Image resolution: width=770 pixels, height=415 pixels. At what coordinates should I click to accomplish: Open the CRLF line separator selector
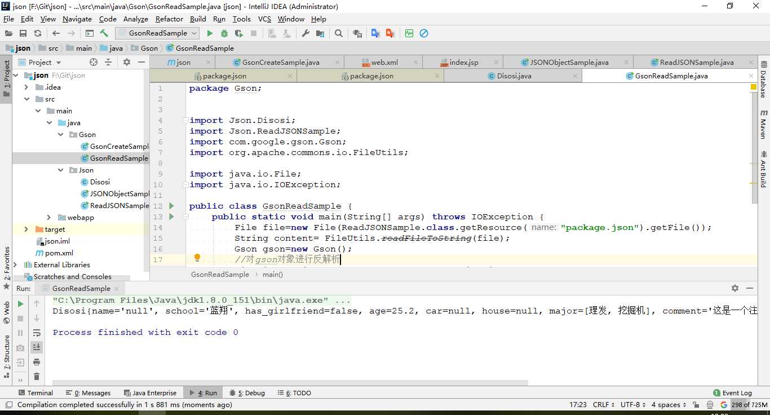[604, 404]
